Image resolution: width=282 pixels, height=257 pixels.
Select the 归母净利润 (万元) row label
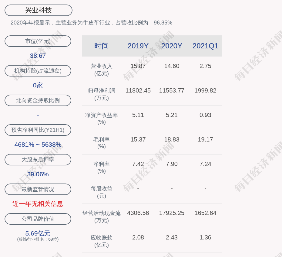[102, 94]
